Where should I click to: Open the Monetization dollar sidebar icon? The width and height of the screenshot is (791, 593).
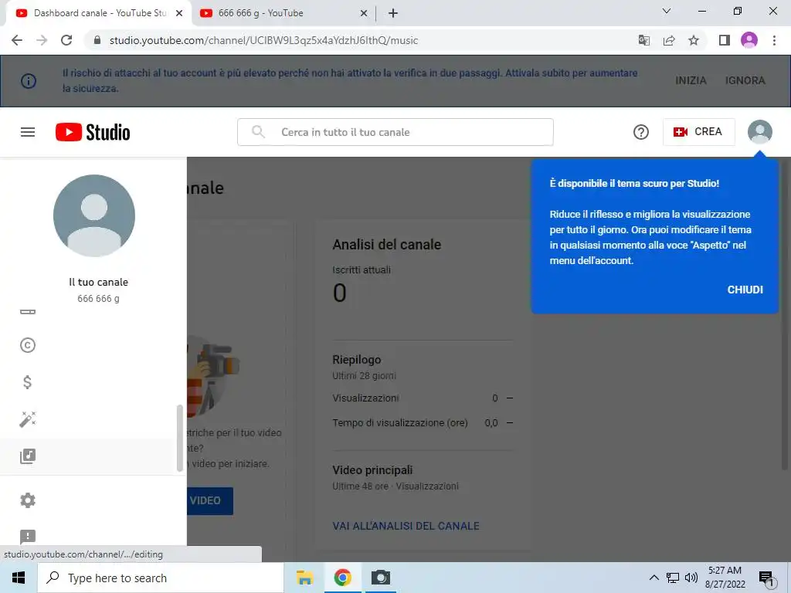click(x=28, y=382)
